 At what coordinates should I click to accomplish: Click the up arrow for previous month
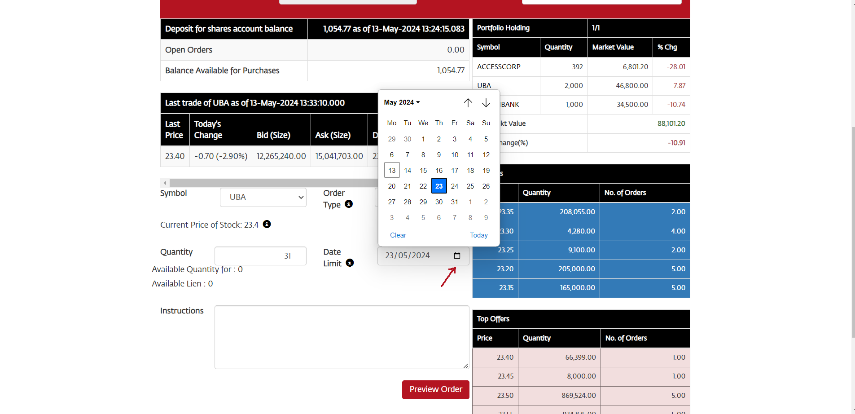[468, 103]
